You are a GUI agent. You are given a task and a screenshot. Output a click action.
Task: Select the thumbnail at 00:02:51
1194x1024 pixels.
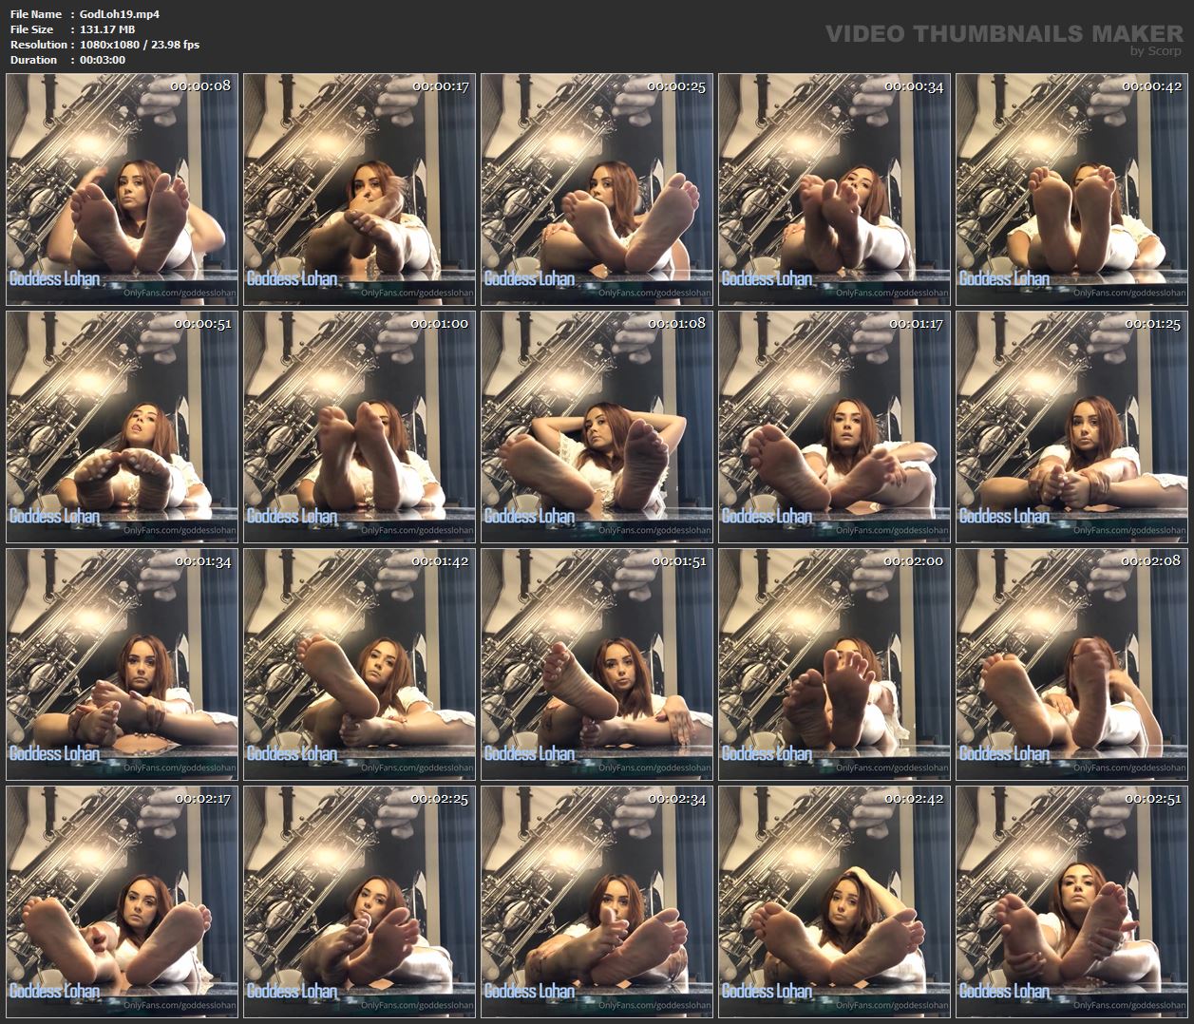(x=1071, y=902)
